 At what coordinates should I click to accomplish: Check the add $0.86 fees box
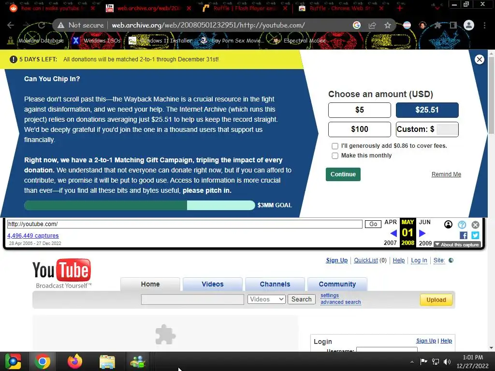pos(335,146)
